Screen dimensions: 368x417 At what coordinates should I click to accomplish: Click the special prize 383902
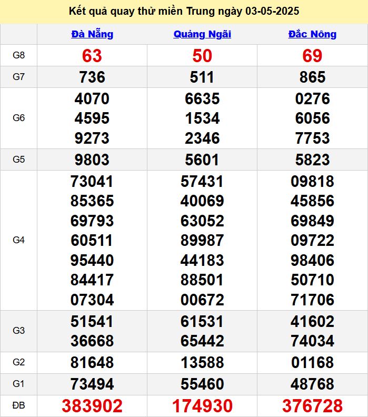point(92,406)
